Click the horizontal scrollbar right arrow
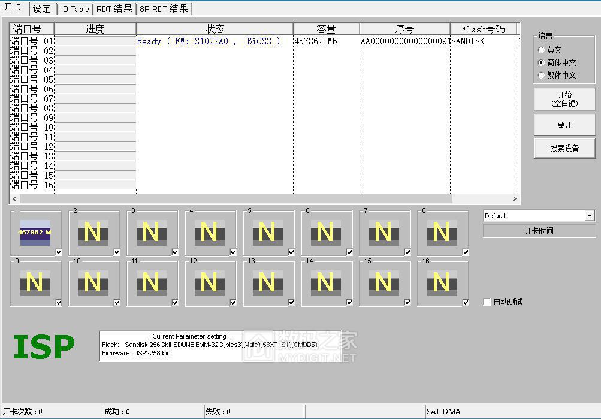 [x=514, y=198]
